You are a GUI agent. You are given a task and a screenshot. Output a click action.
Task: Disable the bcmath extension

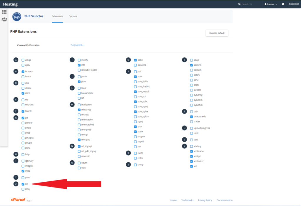(x=23, y=71)
